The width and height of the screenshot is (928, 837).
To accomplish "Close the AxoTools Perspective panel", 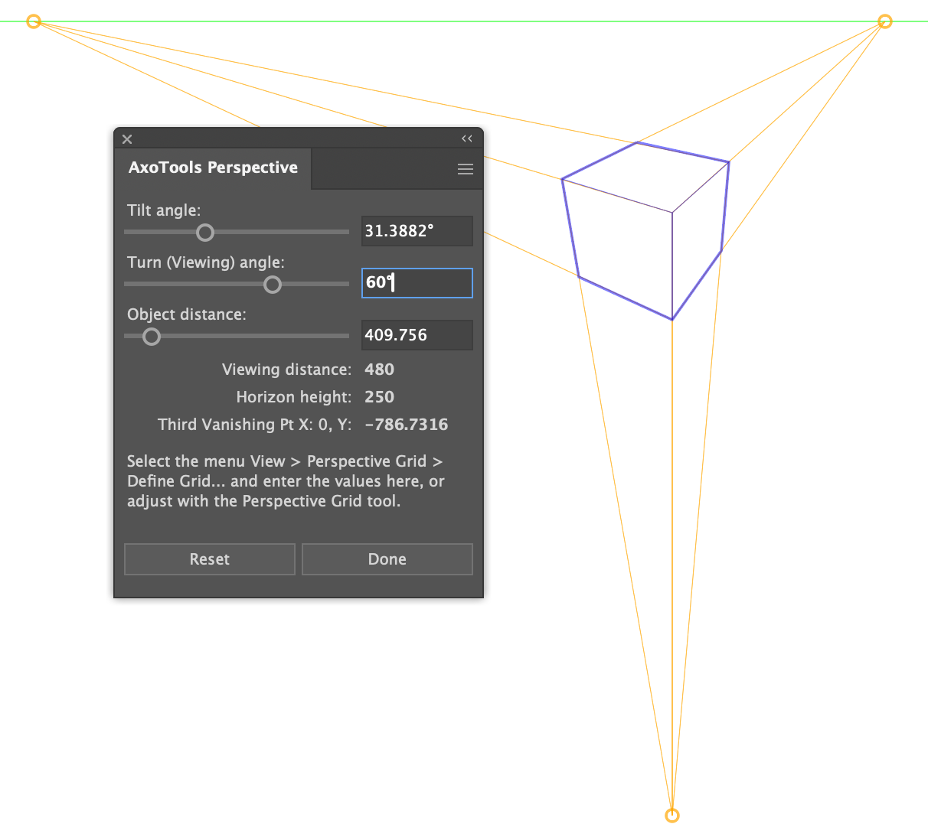I will tap(127, 139).
